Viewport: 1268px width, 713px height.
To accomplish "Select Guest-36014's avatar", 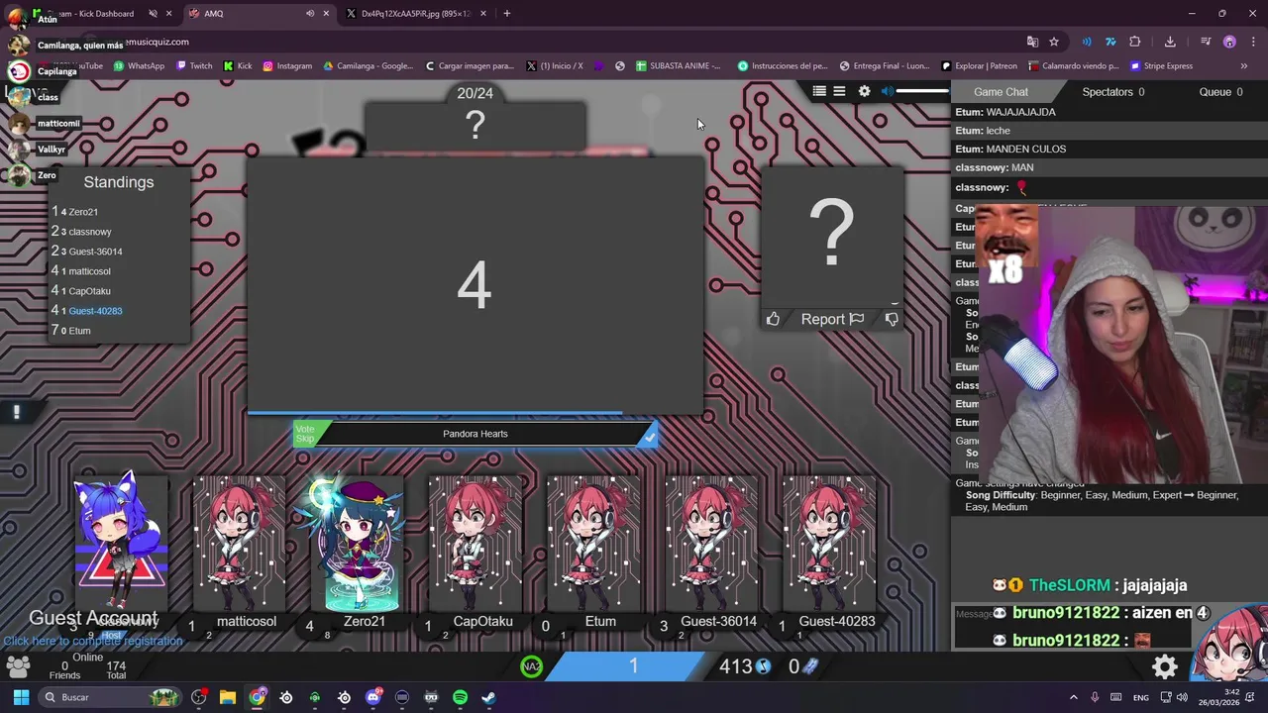I will 711,545.
